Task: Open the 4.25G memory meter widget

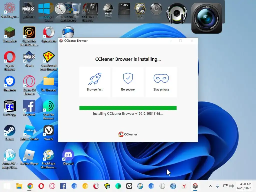Action: (x=124, y=9)
